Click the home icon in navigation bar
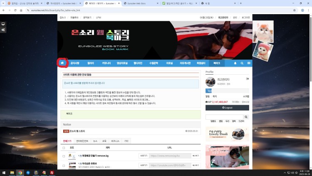The image size is (312, 176). tap(62, 63)
